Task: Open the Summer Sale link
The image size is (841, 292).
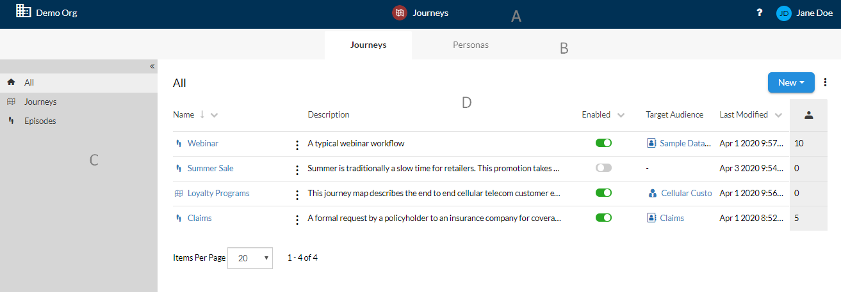Action: click(x=211, y=169)
